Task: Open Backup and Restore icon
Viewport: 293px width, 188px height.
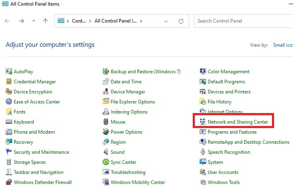Action: [x=106, y=71]
